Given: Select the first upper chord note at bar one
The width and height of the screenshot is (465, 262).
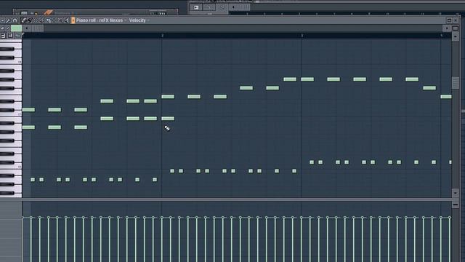Looking at the screenshot, I should click(x=28, y=110).
